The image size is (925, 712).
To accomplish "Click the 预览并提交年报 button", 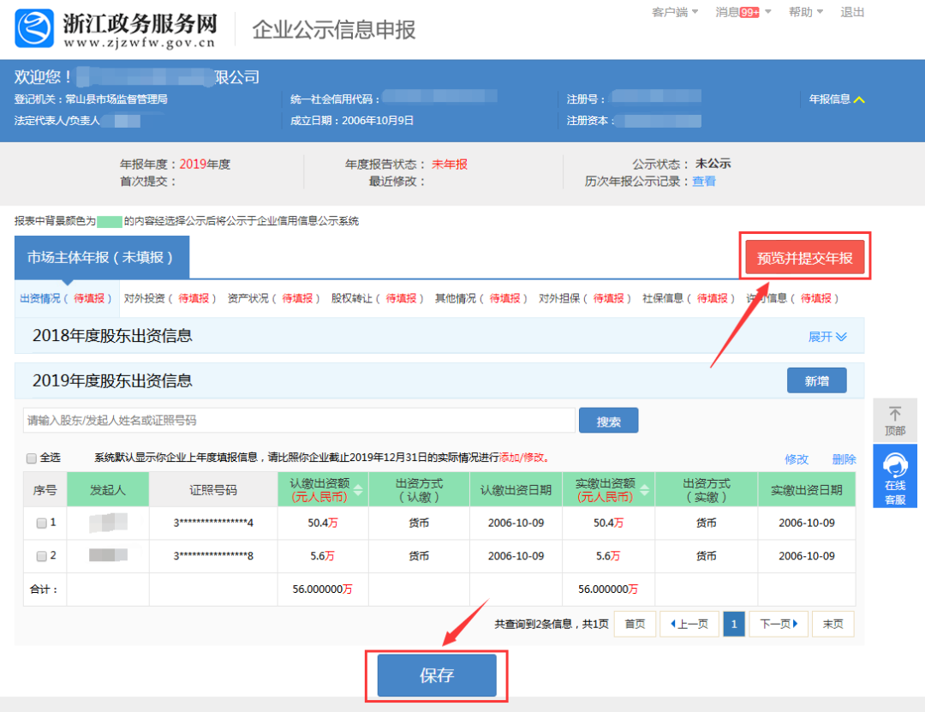I will pyautogui.click(x=805, y=258).
